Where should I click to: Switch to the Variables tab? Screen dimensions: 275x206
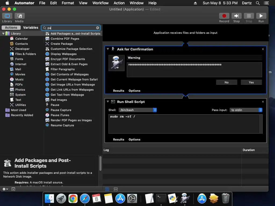coord(31,28)
